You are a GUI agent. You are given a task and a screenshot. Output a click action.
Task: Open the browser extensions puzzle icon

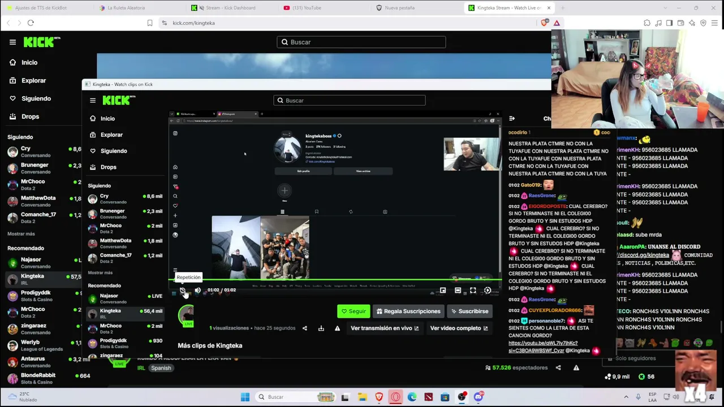[647, 23]
